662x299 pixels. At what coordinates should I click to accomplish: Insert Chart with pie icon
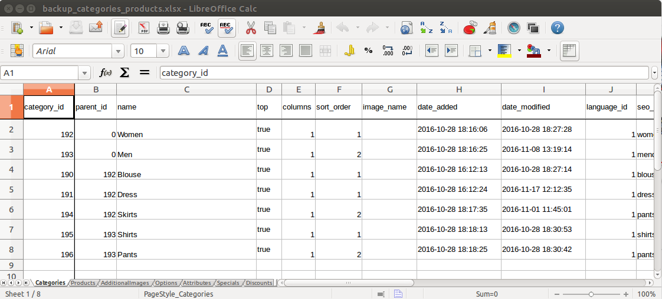[x=470, y=28]
